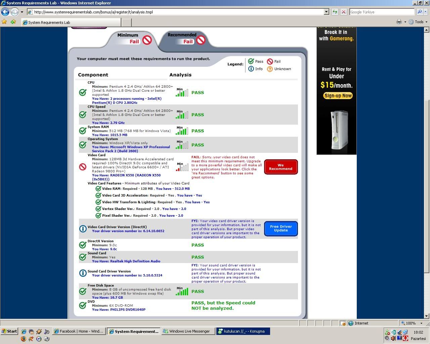Open a new blank browser tab
Viewport: 430px width, 344px height.
click(x=126, y=23)
